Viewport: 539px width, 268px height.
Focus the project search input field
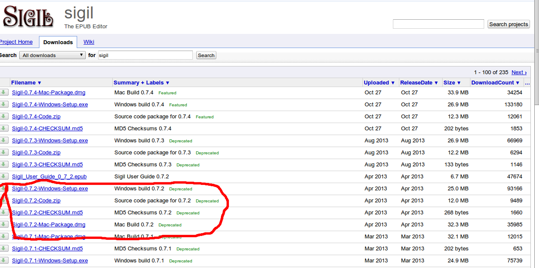tap(438, 24)
